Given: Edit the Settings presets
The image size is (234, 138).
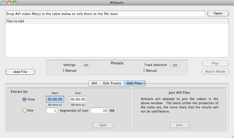Looking at the screenshot, I should tap(86, 65).
